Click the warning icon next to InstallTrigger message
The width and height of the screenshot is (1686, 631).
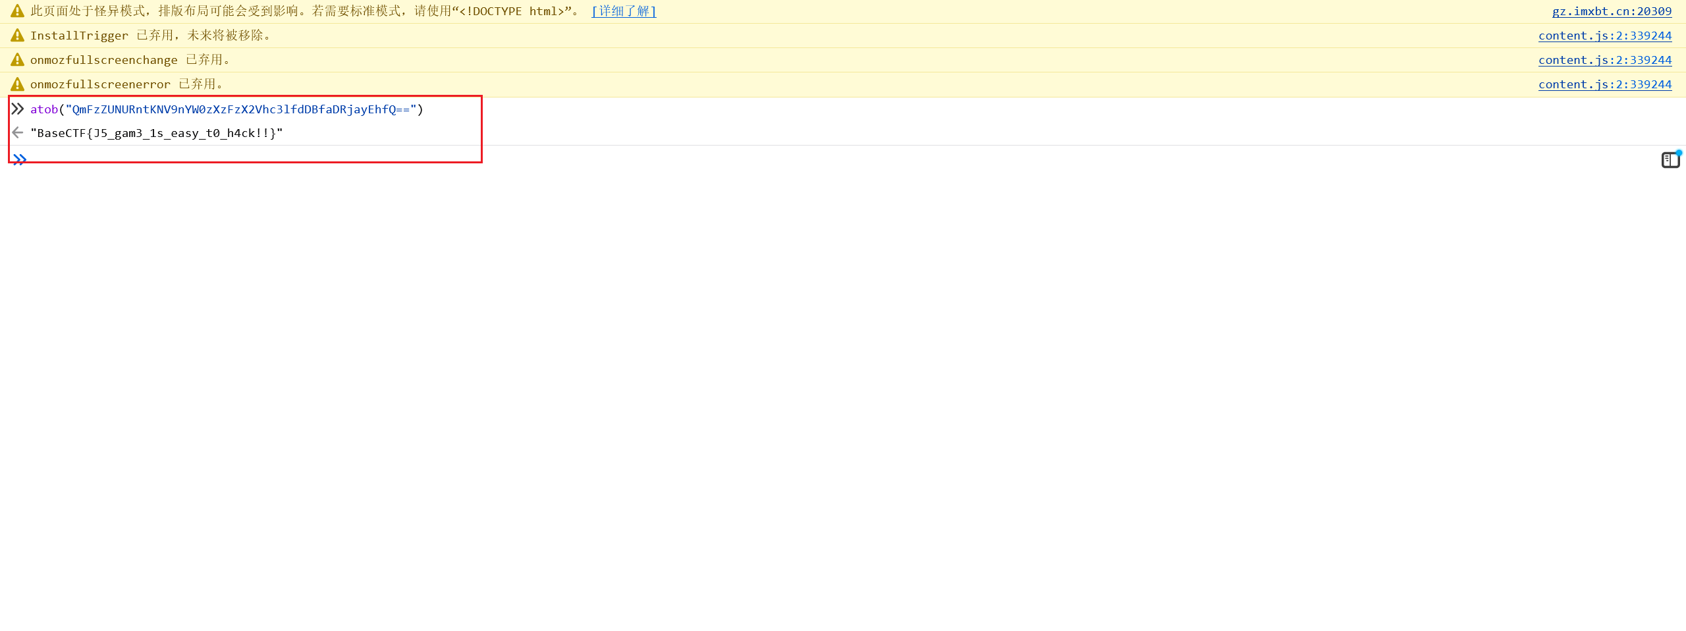pyautogui.click(x=16, y=35)
